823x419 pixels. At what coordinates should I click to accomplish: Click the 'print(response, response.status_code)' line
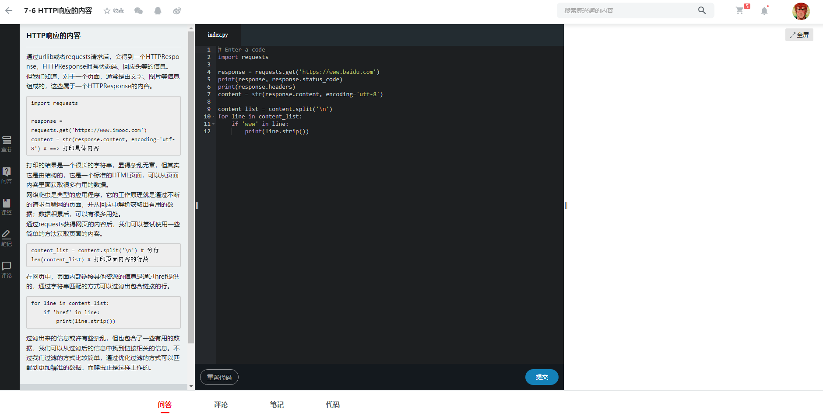(280, 80)
